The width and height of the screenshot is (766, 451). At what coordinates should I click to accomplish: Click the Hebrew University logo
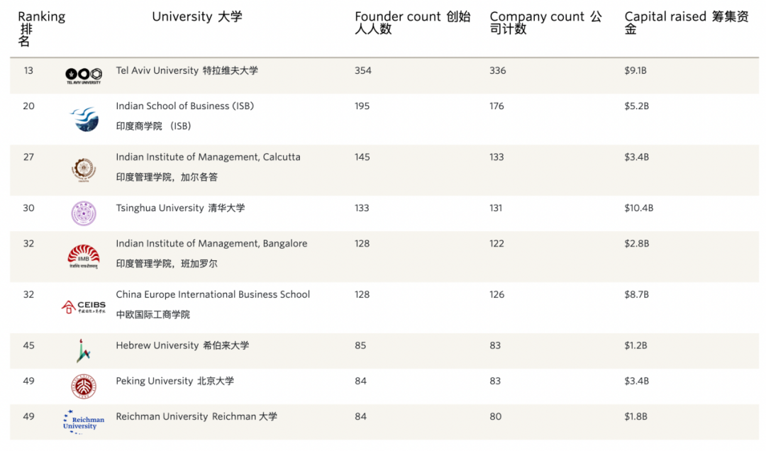(x=83, y=351)
